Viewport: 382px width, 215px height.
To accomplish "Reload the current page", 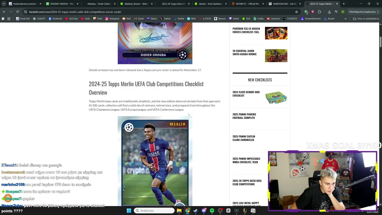I will point(17,12).
